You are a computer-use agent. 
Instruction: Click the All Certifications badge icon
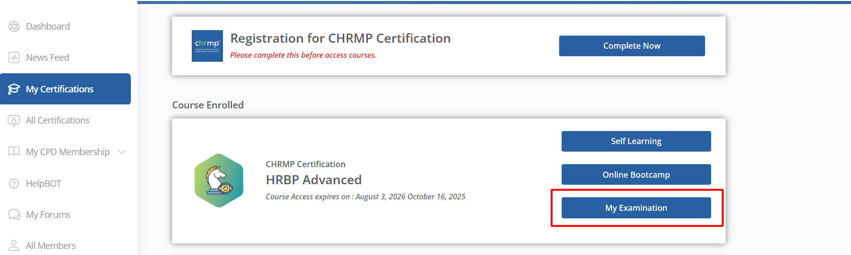(x=14, y=120)
